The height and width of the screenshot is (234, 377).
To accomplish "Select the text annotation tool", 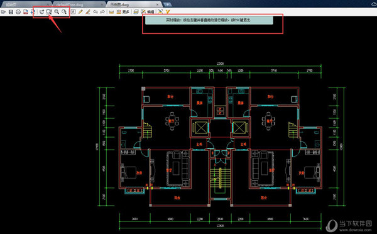I will (x=73, y=12).
